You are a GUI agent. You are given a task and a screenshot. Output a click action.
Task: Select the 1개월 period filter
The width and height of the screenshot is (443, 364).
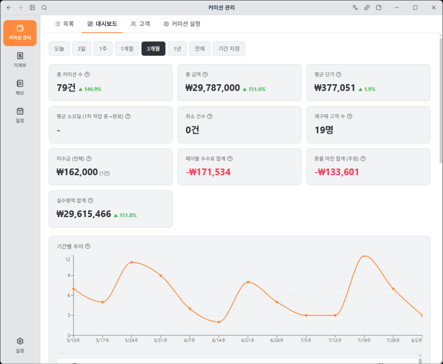tap(127, 49)
